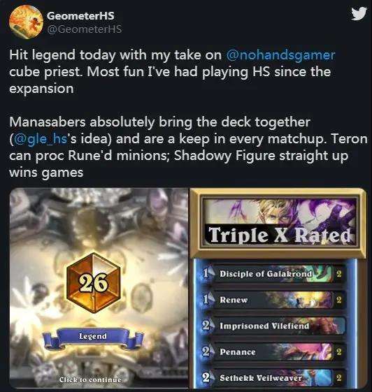Select the Sethekk Veilweaver card row

click(274, 378)
